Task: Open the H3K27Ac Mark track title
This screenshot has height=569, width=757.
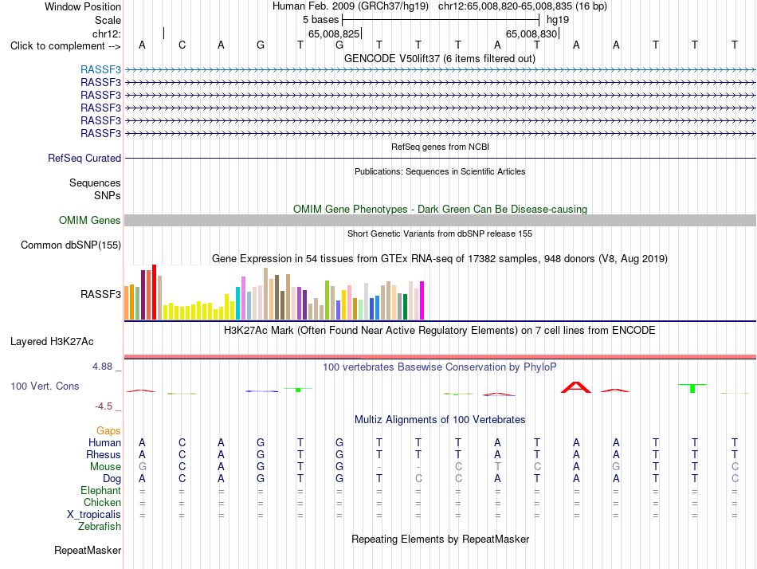Action: point(439,331)
